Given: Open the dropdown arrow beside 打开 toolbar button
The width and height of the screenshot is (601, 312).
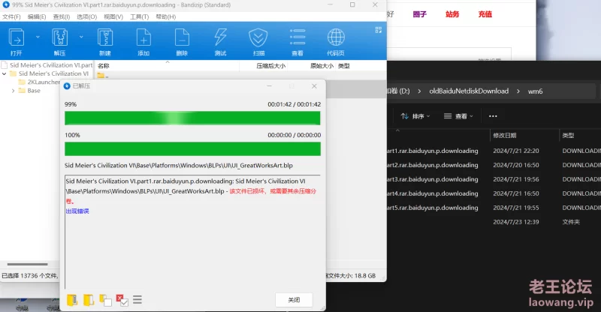Looking at the screenshot, I should 38,37.
